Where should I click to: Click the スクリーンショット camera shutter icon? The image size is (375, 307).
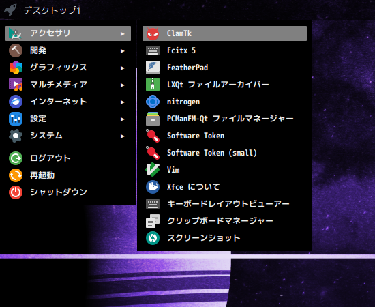pos(153,238)
